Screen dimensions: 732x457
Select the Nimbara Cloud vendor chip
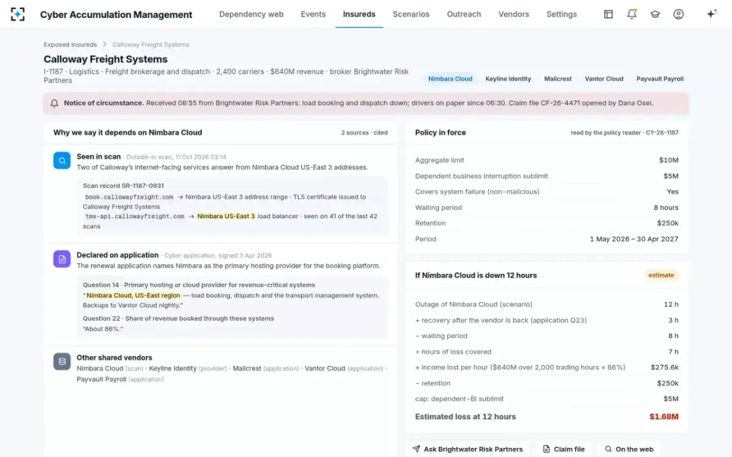pos(450,79)
